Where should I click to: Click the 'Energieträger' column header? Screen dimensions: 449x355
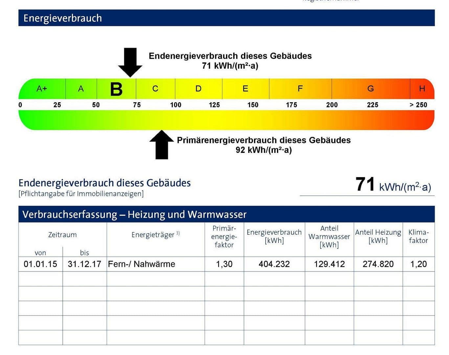155,235
